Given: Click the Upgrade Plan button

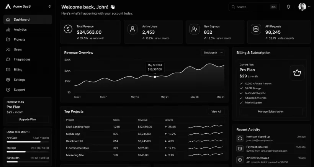Looking at the screenshot, I should click(28, 120).
